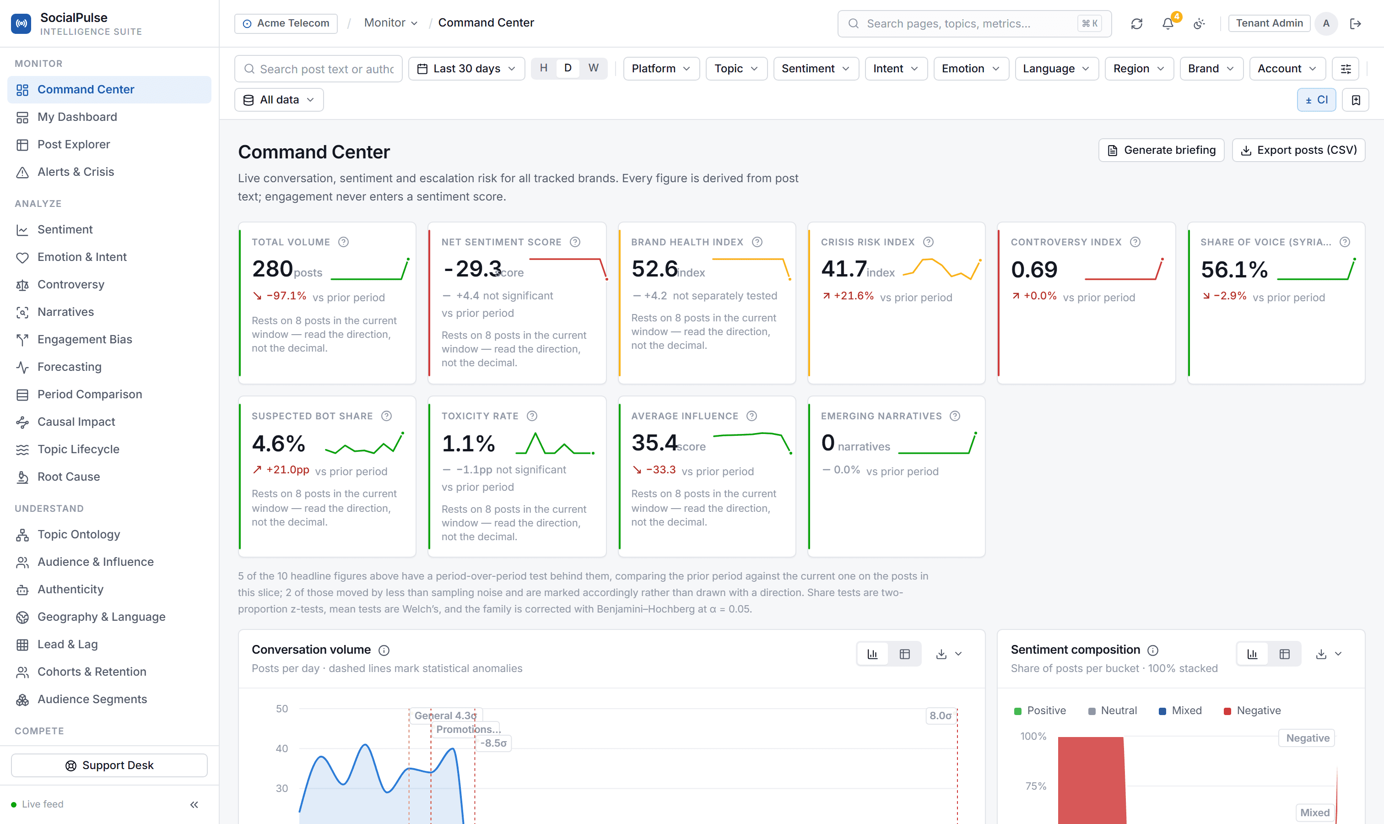Open the Support Desk

click(x=109, y=765)
